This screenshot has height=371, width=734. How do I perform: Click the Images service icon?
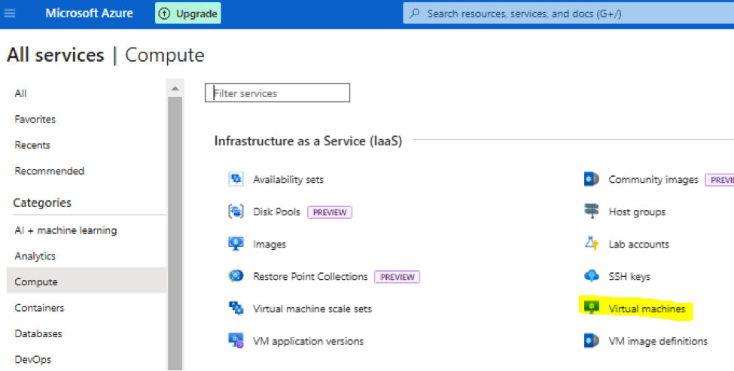[236, 244]
